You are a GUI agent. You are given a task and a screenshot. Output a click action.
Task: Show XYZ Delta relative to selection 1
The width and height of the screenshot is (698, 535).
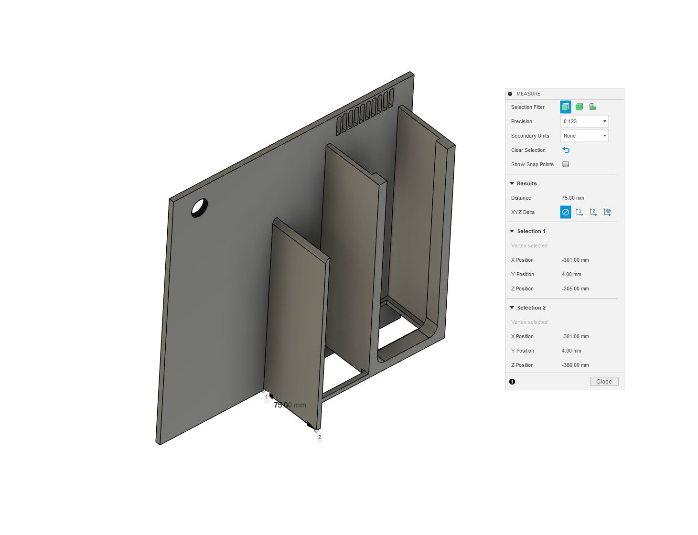click(x=579, y=212)
